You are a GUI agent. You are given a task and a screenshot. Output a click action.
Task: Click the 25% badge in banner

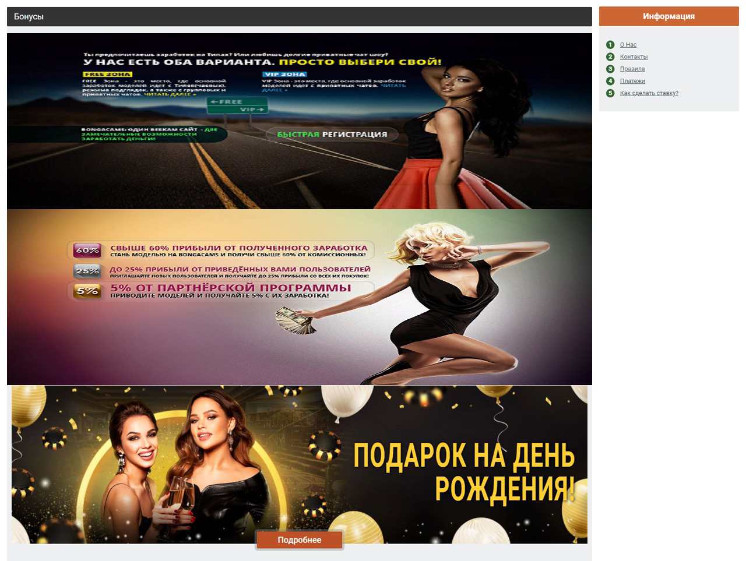coord(87,271)
